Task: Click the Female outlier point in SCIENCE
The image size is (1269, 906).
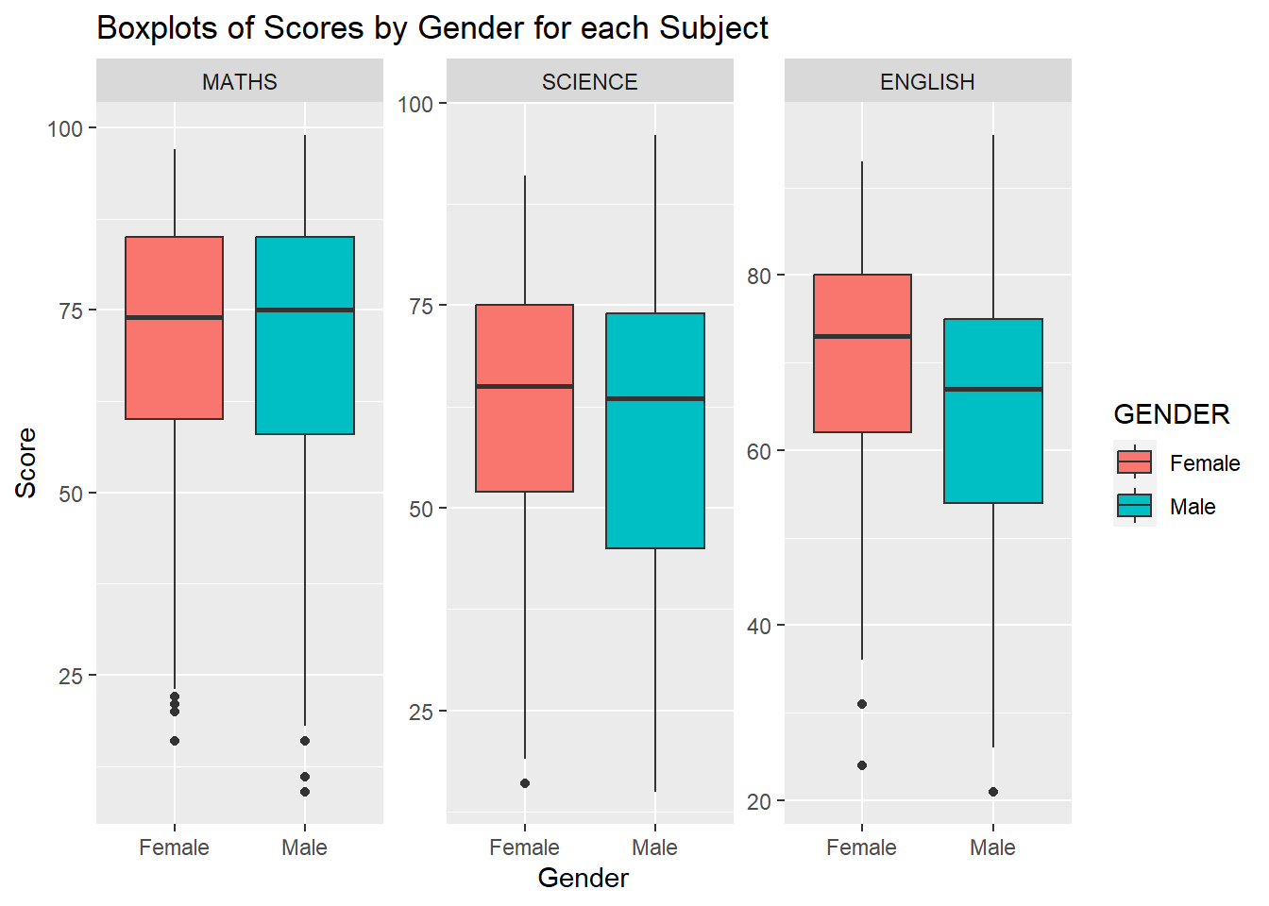Action: (525, 783)
